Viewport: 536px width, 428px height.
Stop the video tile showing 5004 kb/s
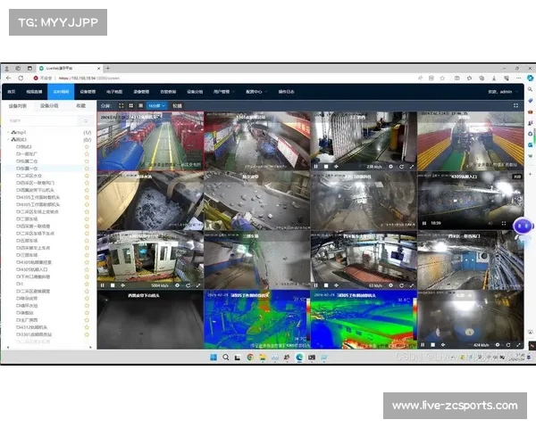click(x=113, y=285)
